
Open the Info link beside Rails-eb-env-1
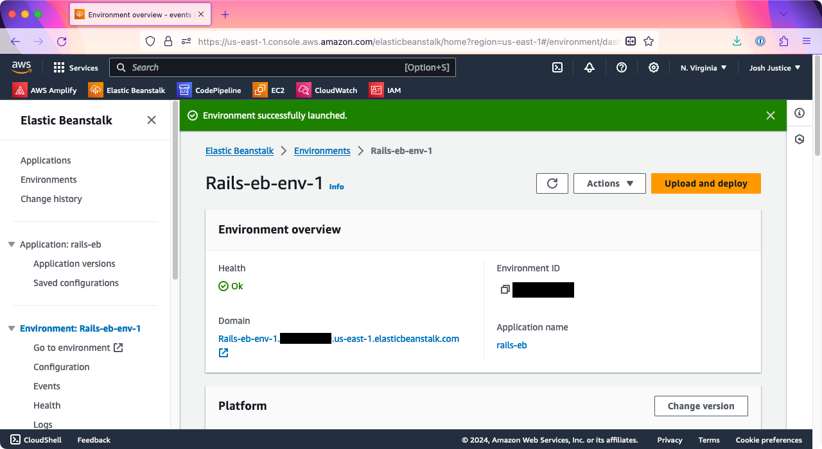(x=337, y=187)
